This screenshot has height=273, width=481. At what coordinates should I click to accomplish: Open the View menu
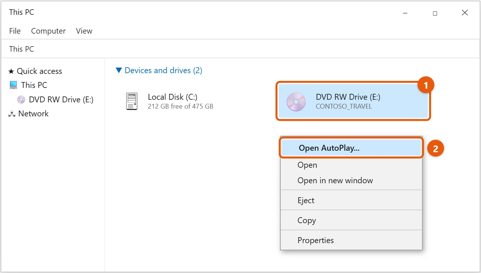(x=84, y=31)
